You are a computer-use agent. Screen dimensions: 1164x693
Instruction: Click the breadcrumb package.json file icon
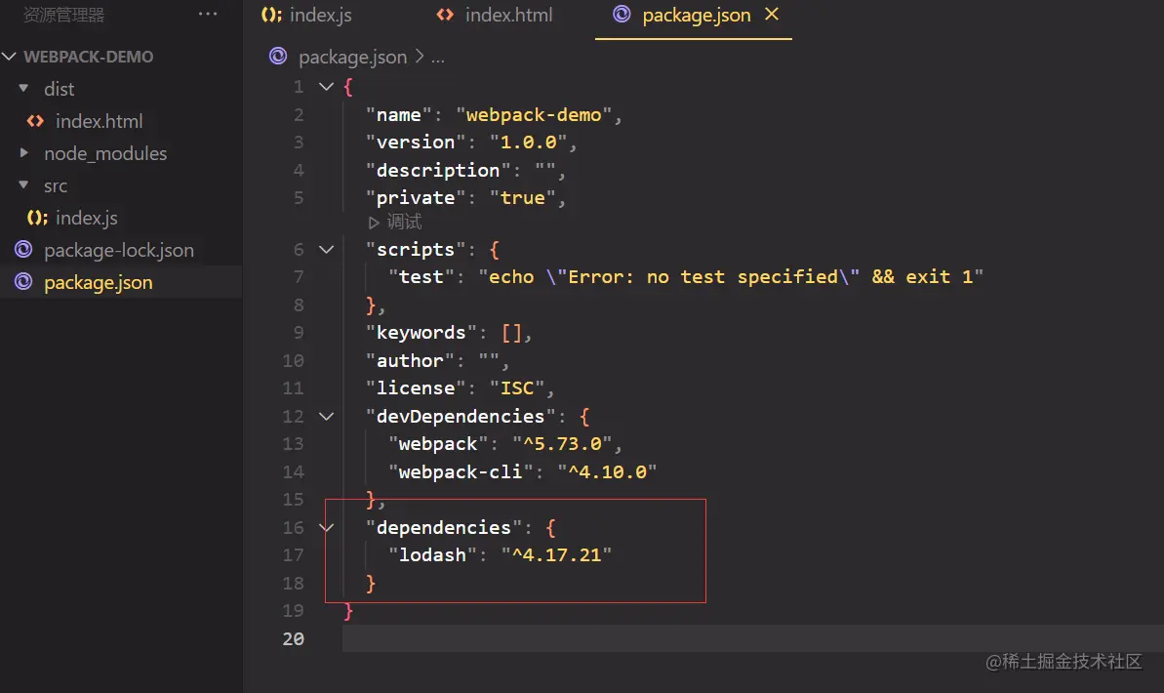click(x=278, y=56)
